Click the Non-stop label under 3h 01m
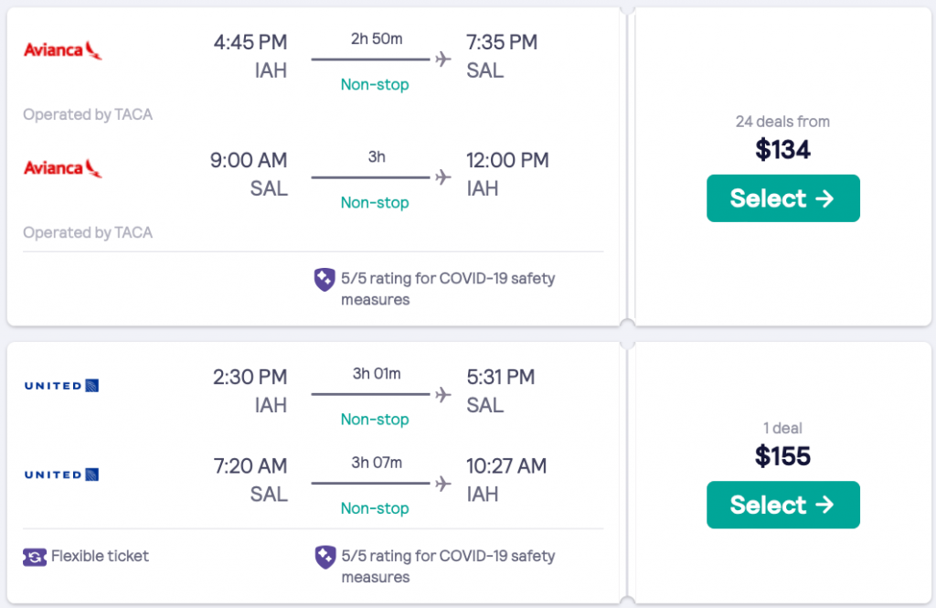Viewport: 936px width, 608px height. [375, 420]
